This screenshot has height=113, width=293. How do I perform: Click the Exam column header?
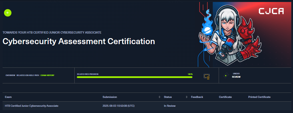8,97
